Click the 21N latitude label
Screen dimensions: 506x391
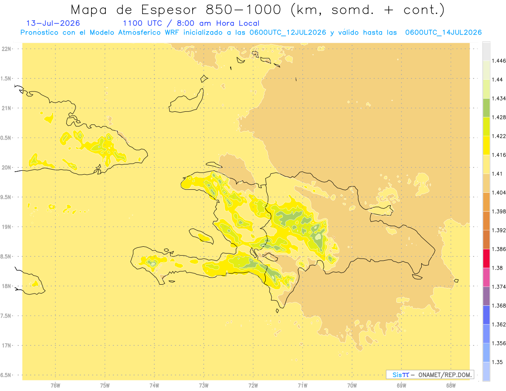click(x=7, y=108)
